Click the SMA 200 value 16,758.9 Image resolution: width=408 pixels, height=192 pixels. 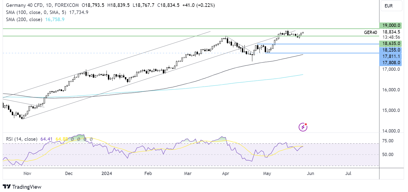click(x=54, y=19)
